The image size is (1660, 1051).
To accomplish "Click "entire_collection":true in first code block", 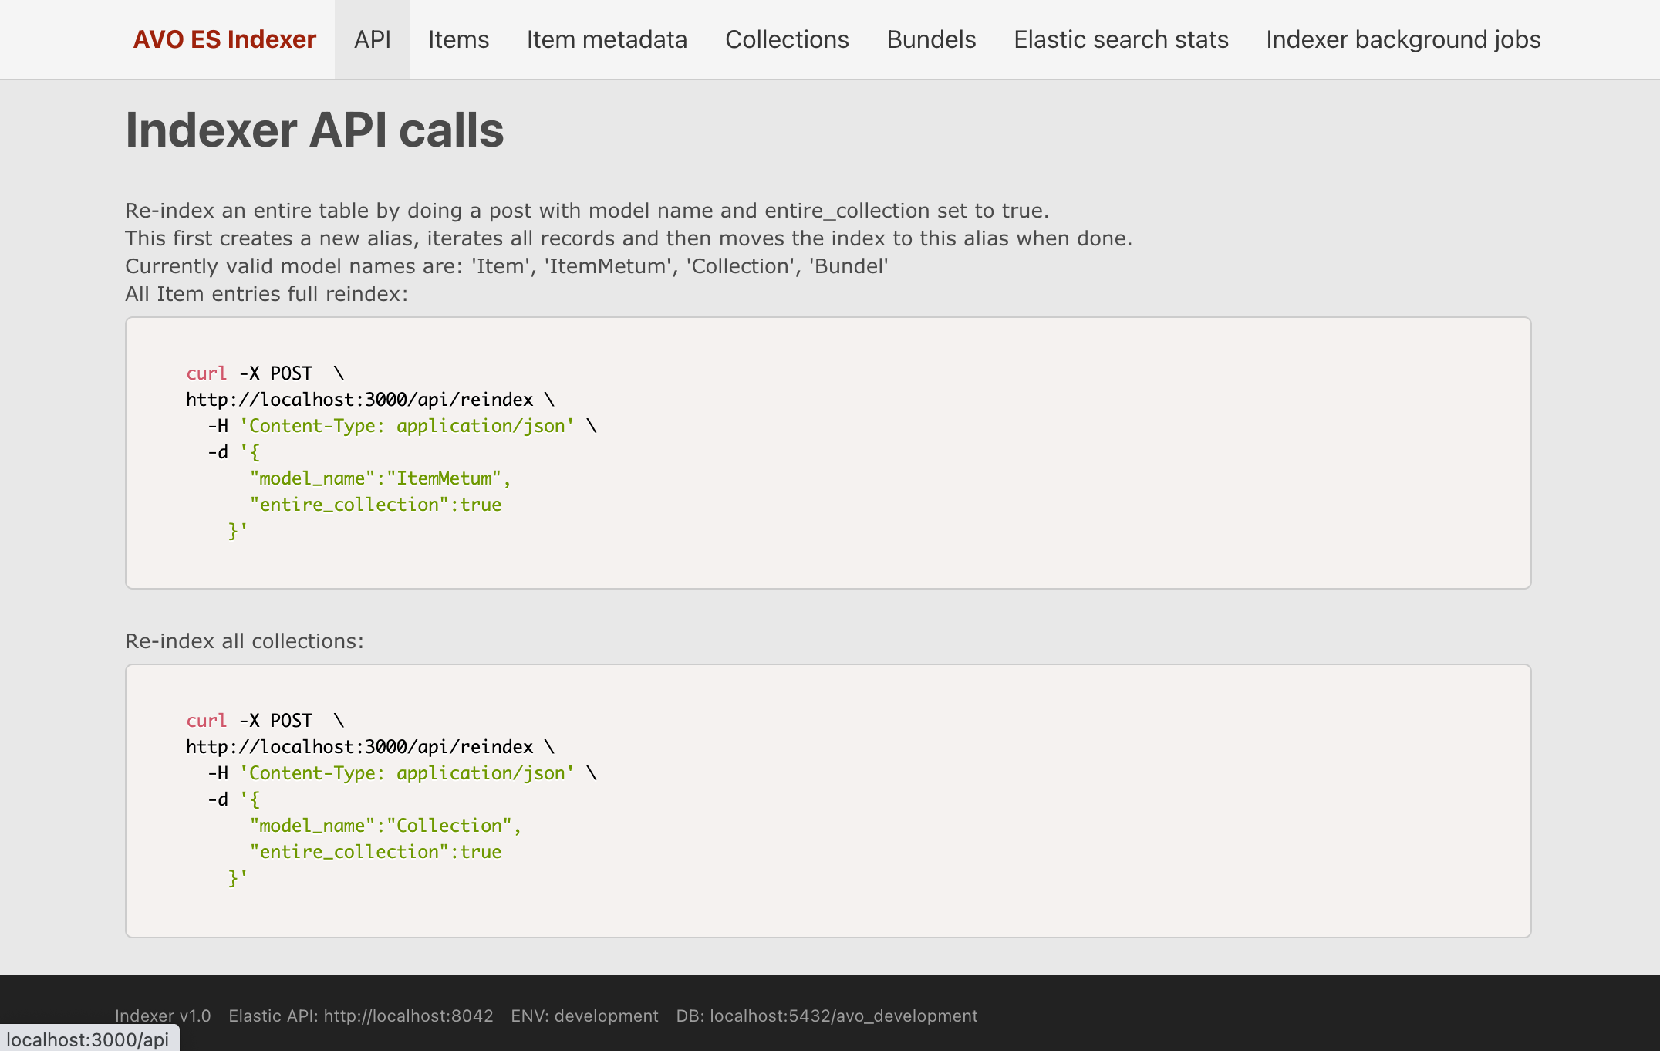I will pyautogui.click(x=376, y=505).
